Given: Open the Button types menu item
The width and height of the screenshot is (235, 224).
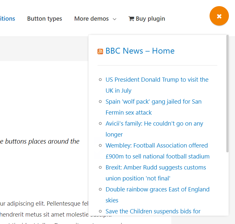Looking at the screenshot, I should point(44,19).
